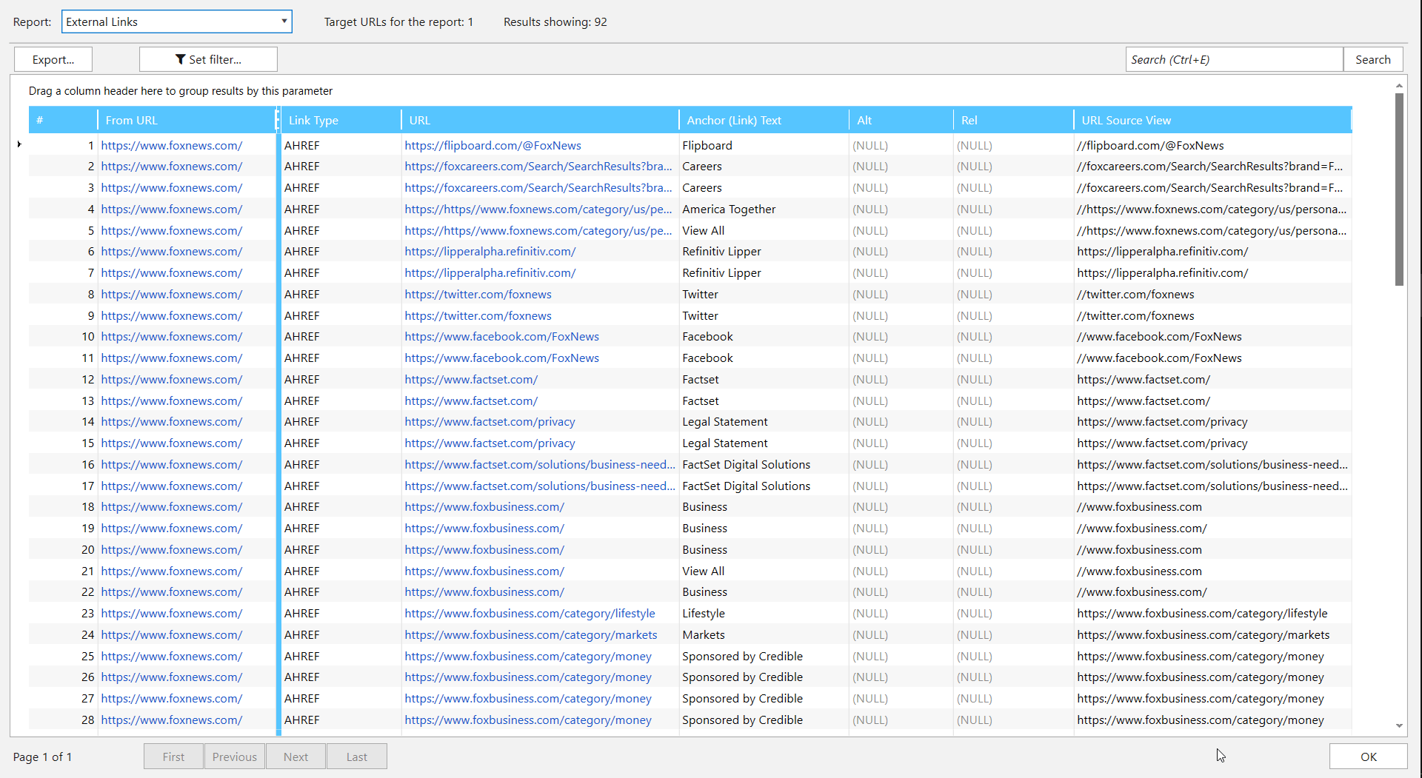Click the vertical scrollbar thumb
Screen dimensions: 1422x778
(x=1399, y=190)
